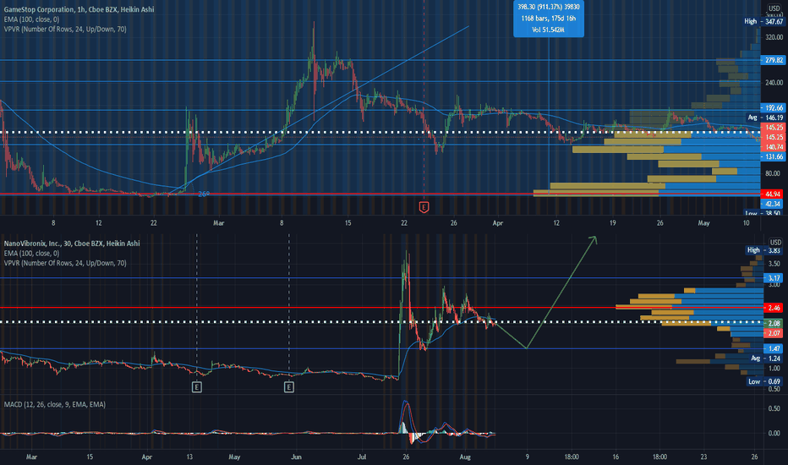Click 13 on the NanoVibronix time axis

[x=189, y=457]
